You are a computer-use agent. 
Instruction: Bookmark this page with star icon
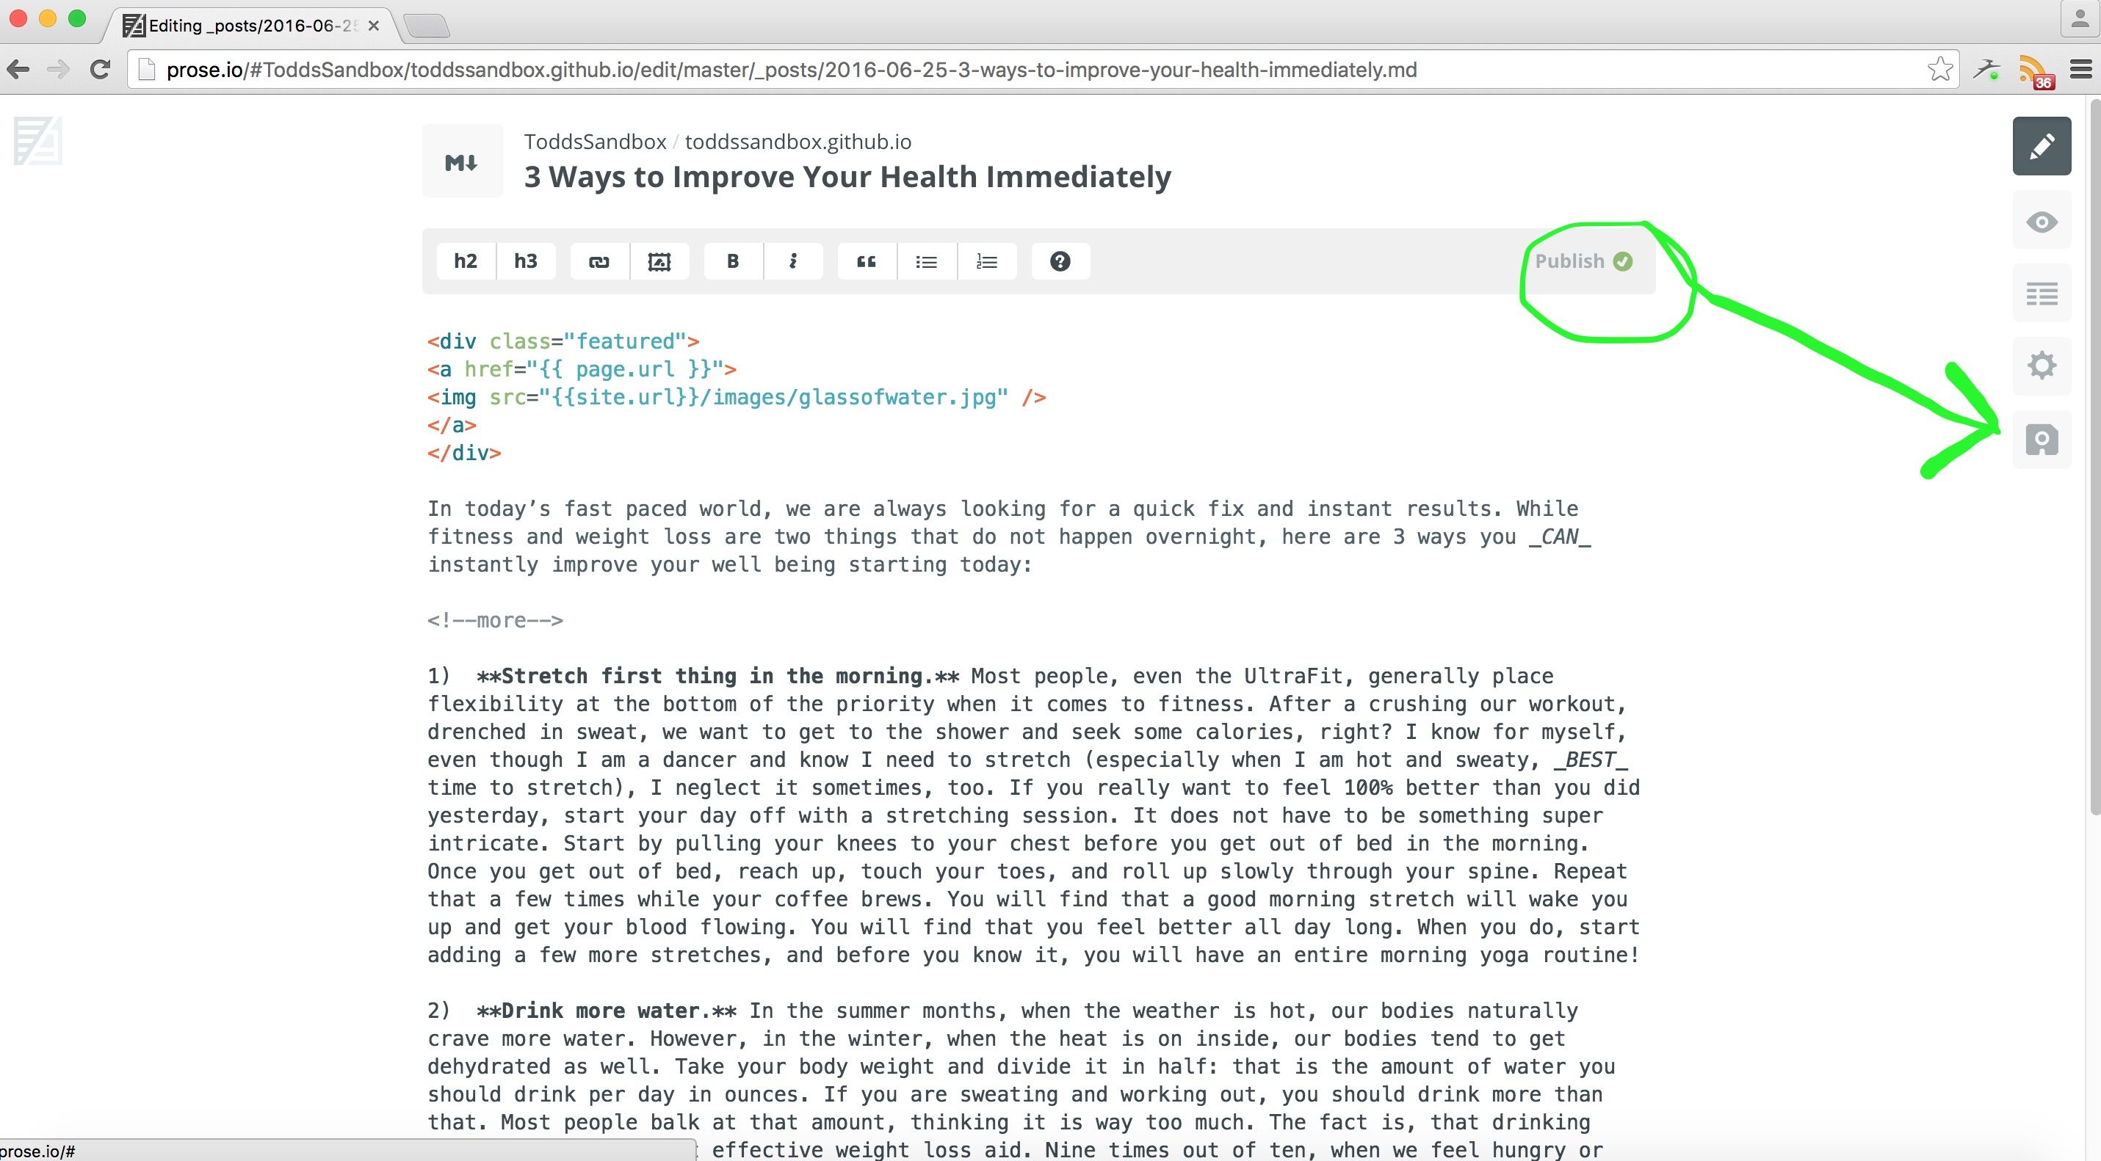(x=1940, y=69)
